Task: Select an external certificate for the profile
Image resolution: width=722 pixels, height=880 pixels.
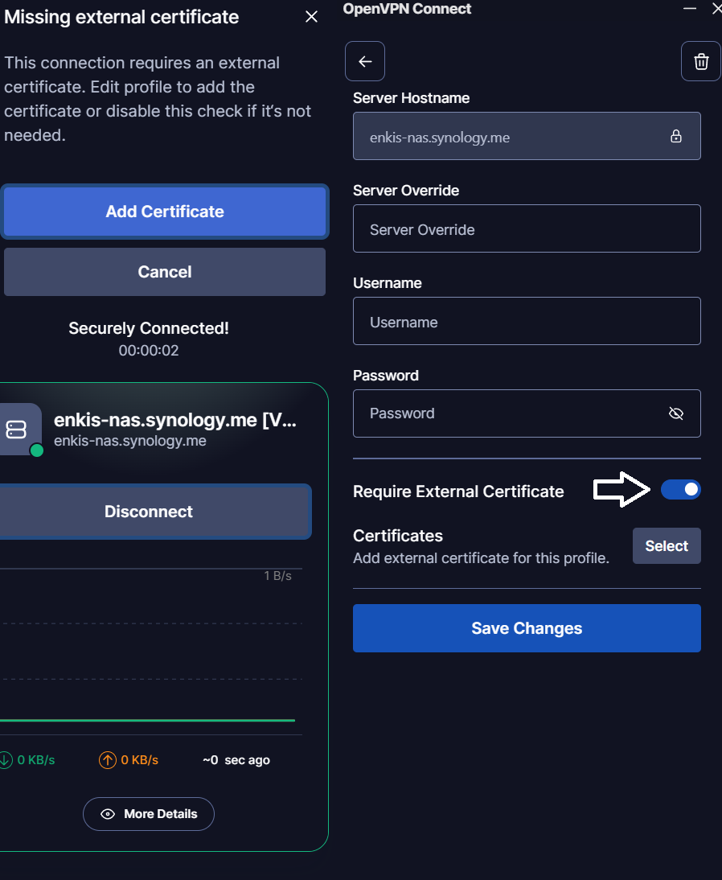Action: 667,546
